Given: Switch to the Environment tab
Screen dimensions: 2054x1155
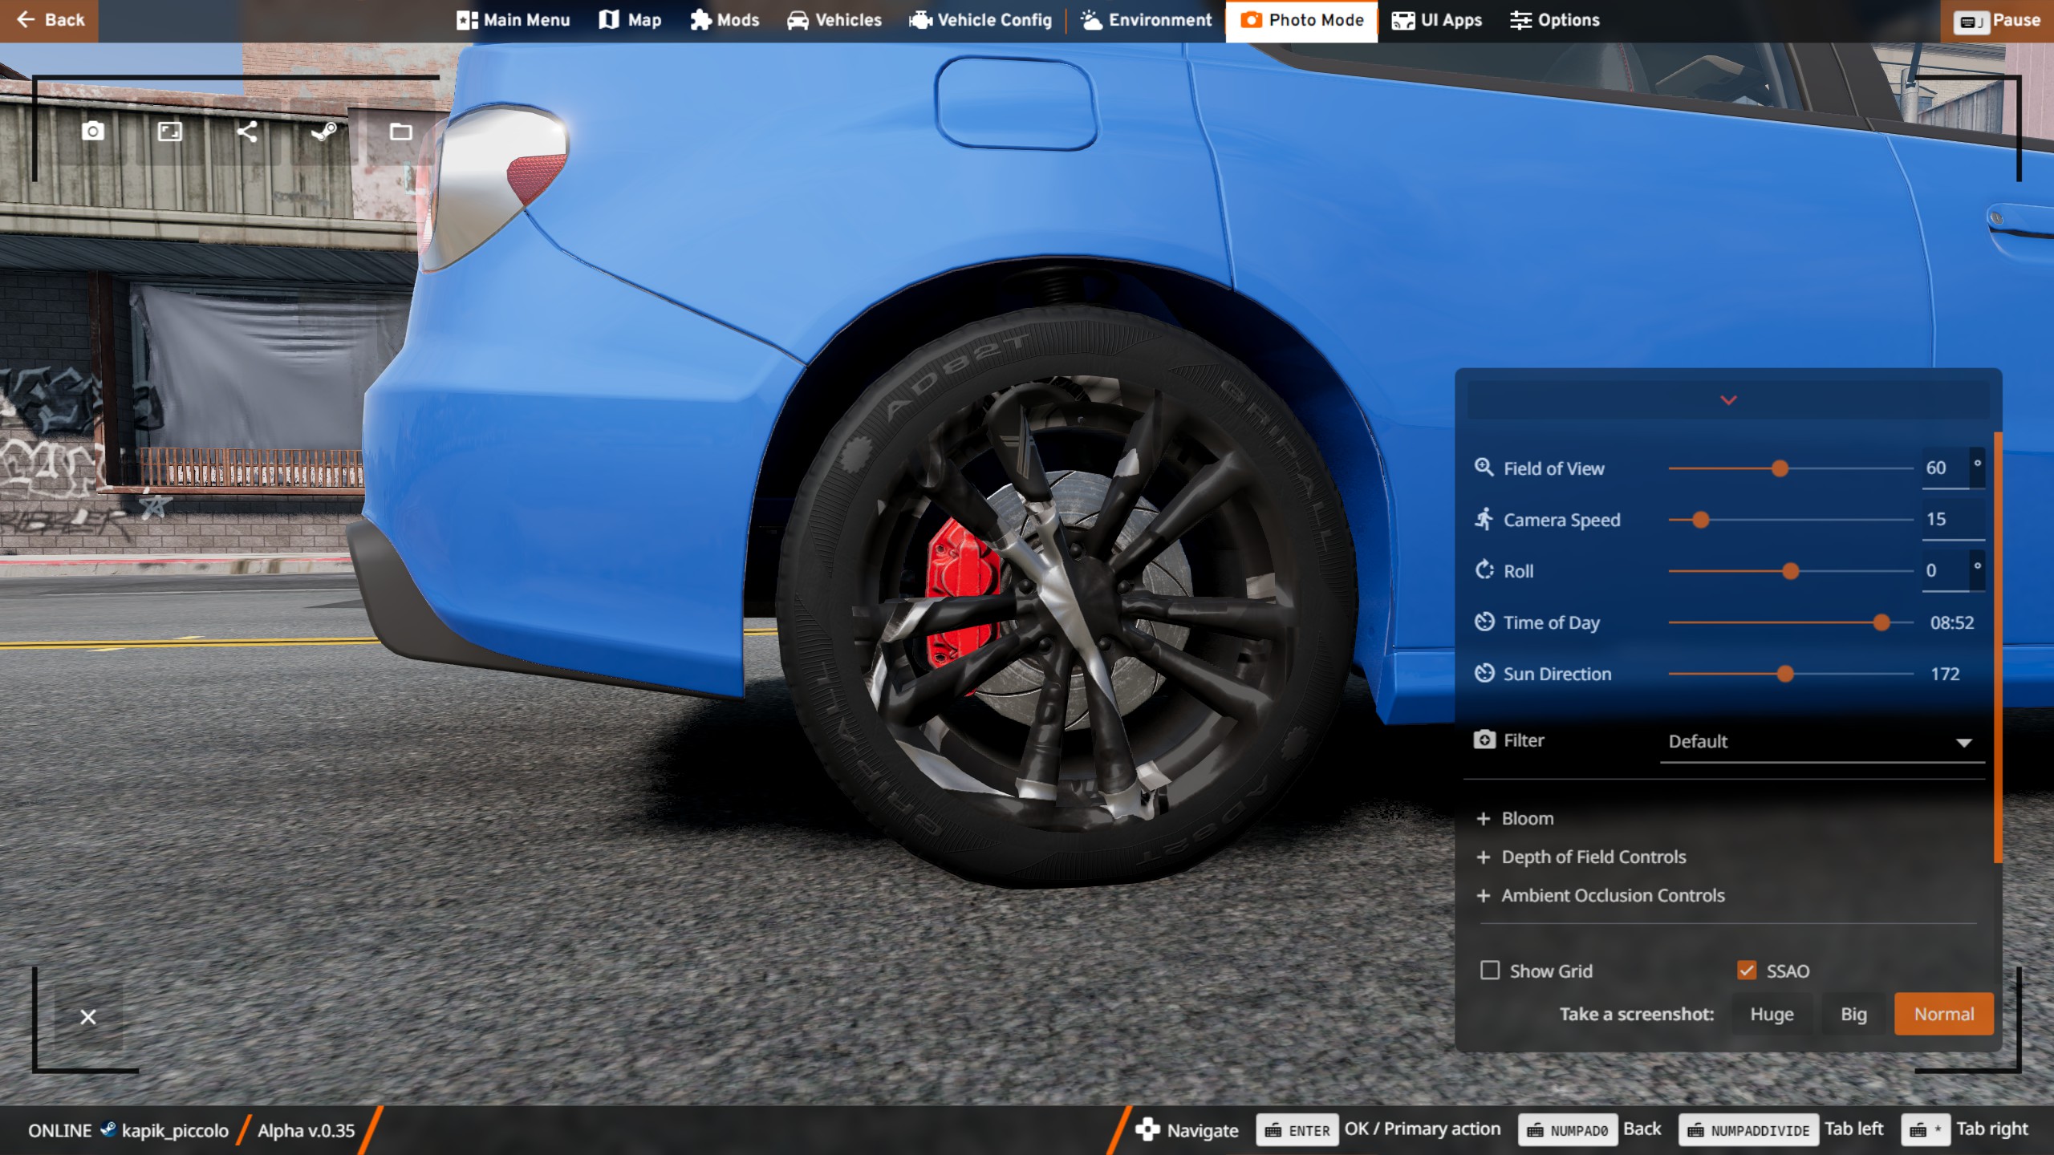Looking at the screenshot, I should pyautogui.click(x=1147, y=20).
